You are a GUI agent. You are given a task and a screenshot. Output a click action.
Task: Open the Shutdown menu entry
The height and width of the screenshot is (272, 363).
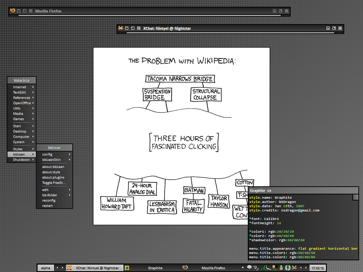click(x=22, y=160)
